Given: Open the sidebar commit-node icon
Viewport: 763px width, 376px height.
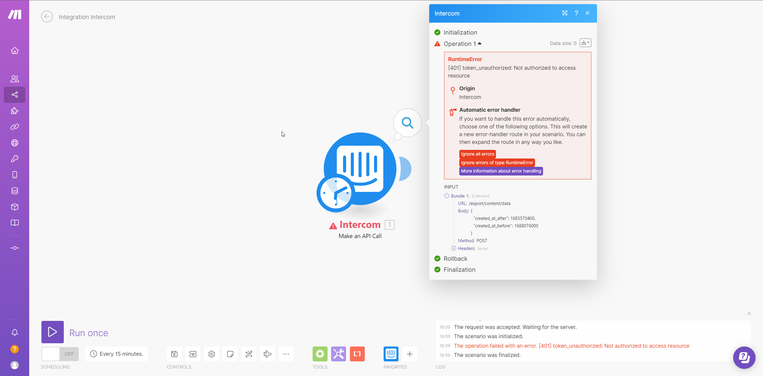Looking at the screenshot, I should [x=15, y=248].
